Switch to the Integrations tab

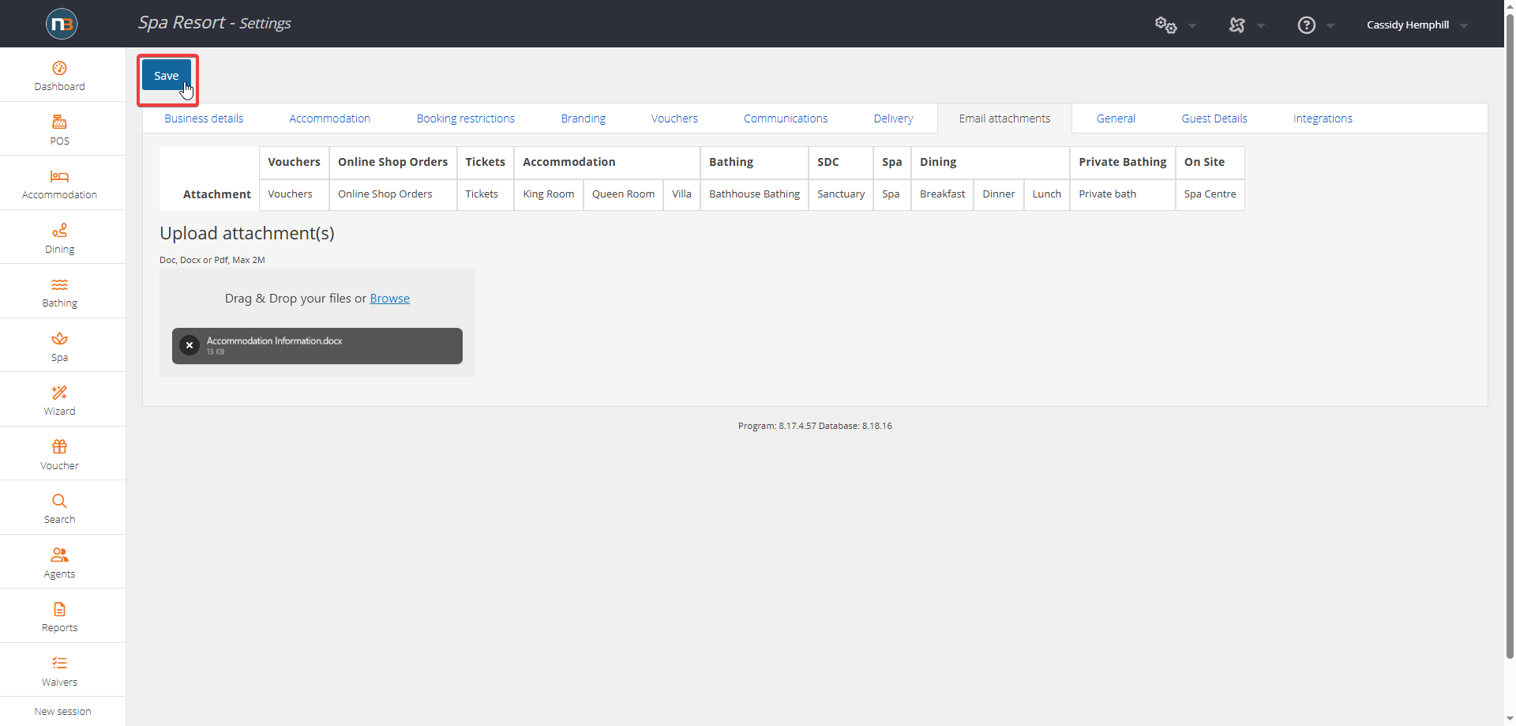(x=1323, y=118)
